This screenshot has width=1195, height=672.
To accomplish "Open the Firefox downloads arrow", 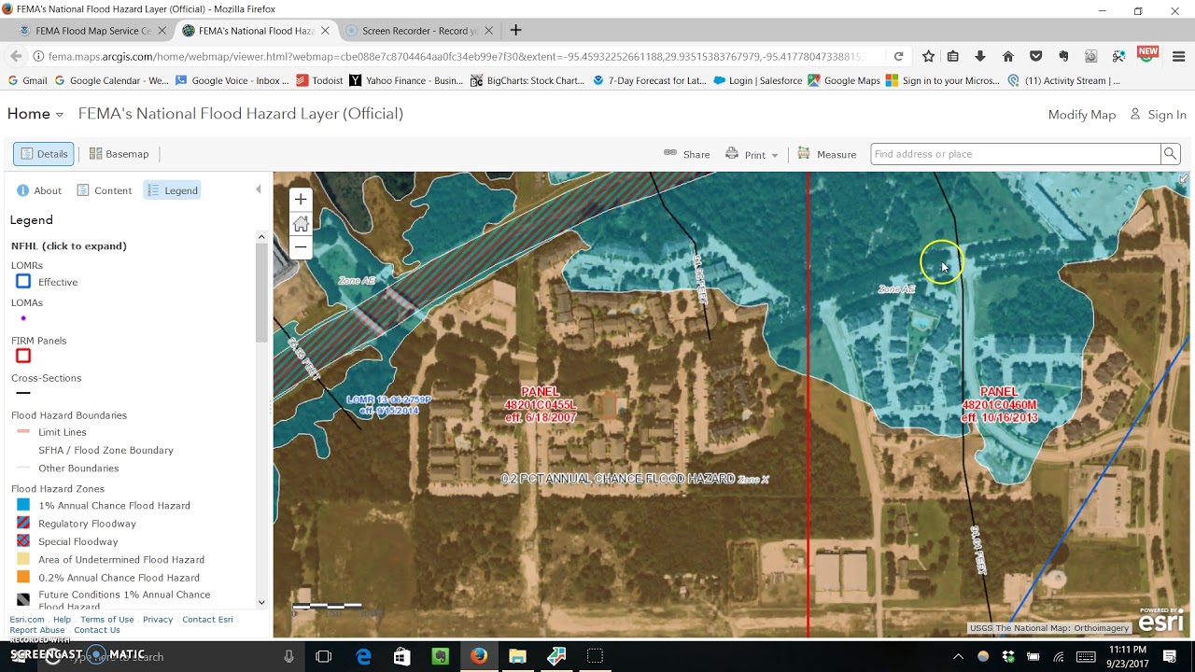I will (x=980, y=56).
